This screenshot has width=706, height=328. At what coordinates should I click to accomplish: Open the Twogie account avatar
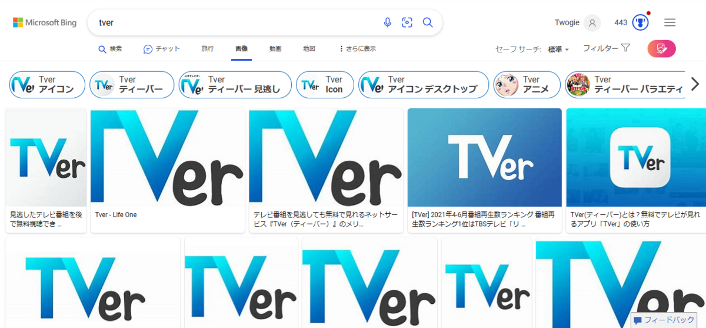coord(592,23)
